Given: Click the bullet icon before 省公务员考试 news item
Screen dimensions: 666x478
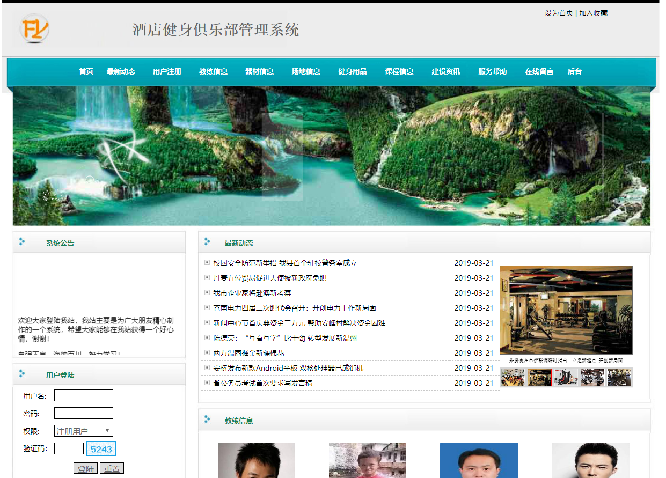Looking at the screenshot, I should [x=206, y=383].
